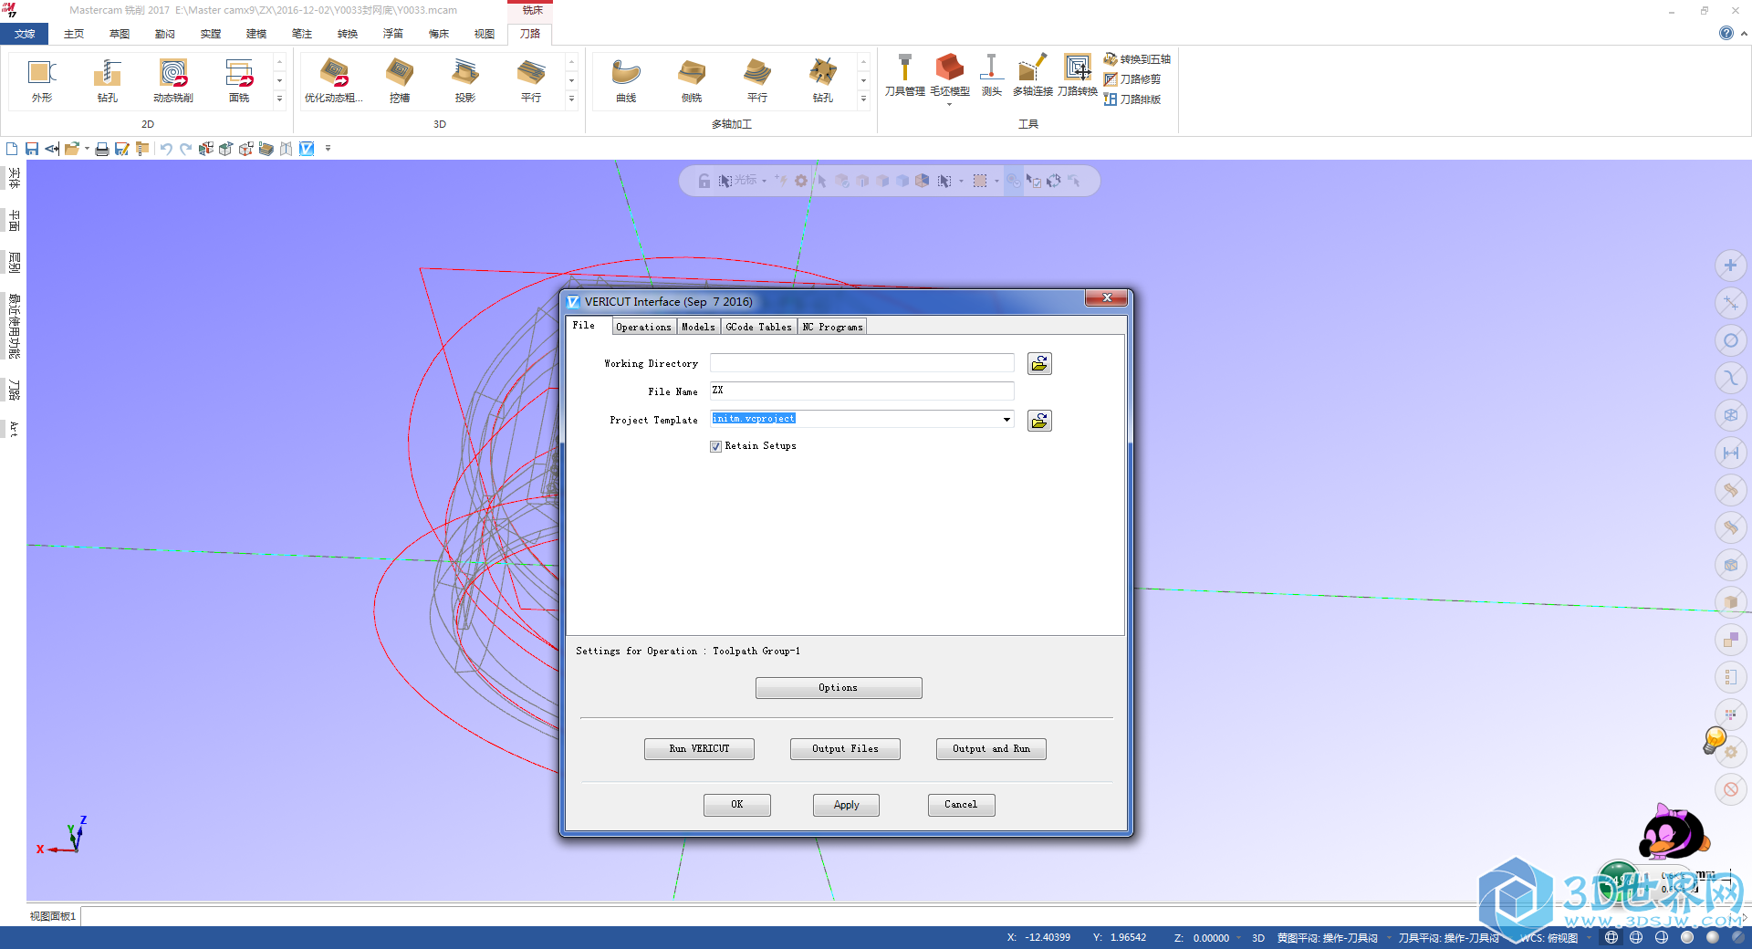Click the Save icon in quick access toolbar
Image resolution: width=1752 pixels, height=949 pixels.
[x=32, y=149]
